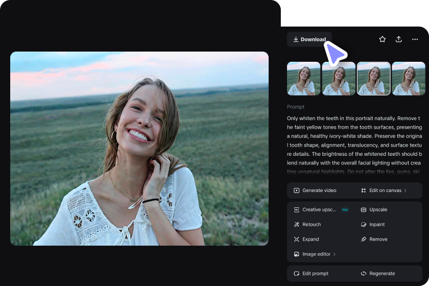Choose Creative upscale option
The height and width of the screenshot is (286, 429).
[319, 209]
